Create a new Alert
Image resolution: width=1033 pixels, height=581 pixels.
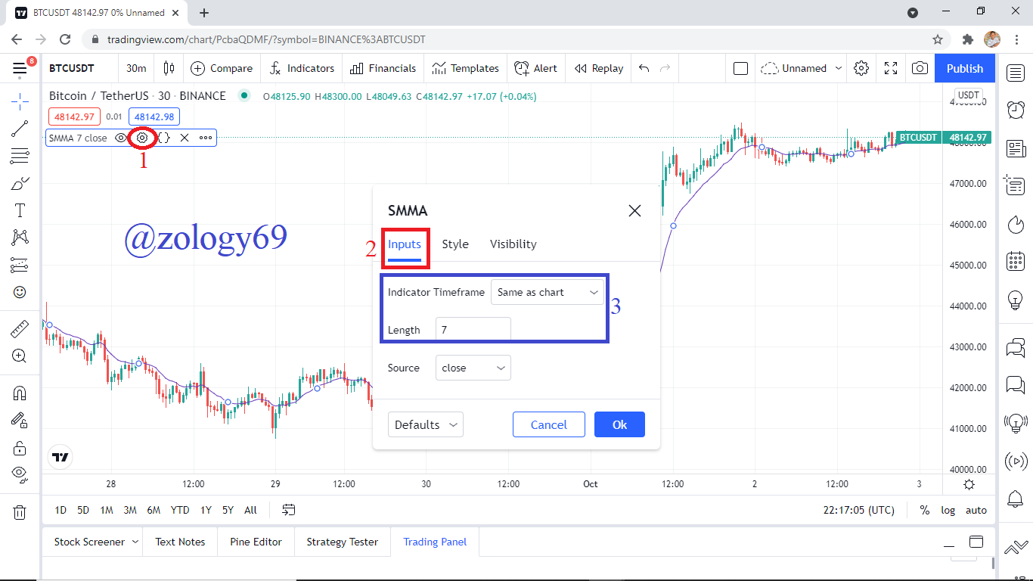click(535, 68)
